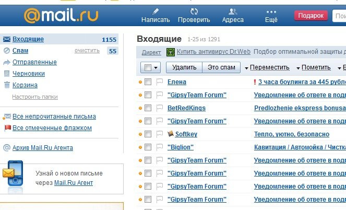The height and width of the screenshot is (210, 346).
Task: Click the очистить link next to Спам
Action: tap(87, 51)
